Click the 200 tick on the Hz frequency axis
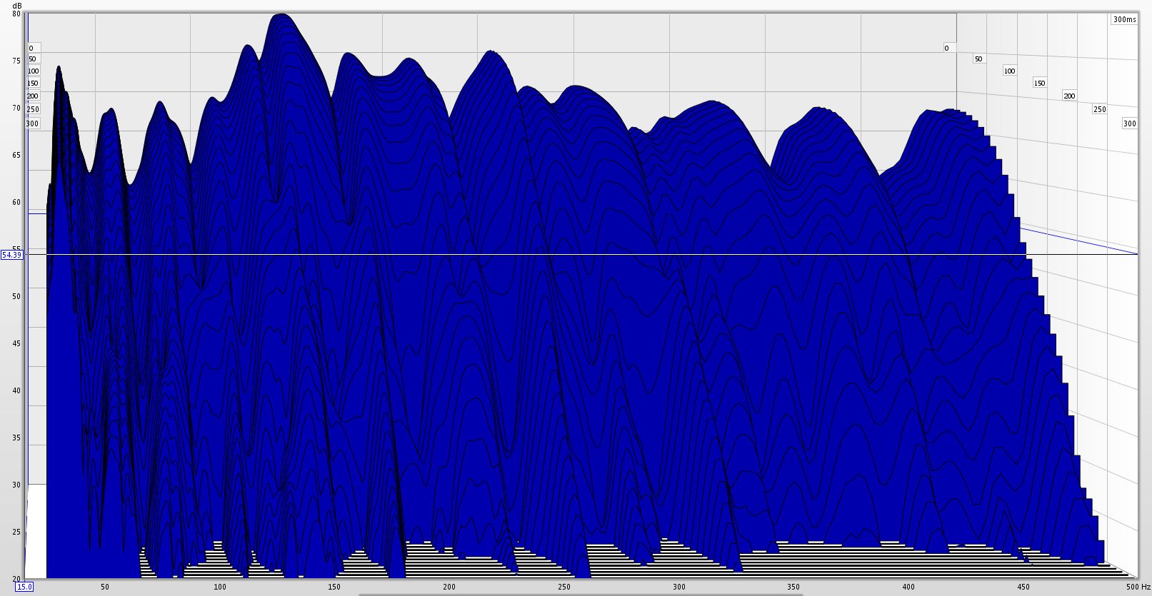 pos(449,587)
